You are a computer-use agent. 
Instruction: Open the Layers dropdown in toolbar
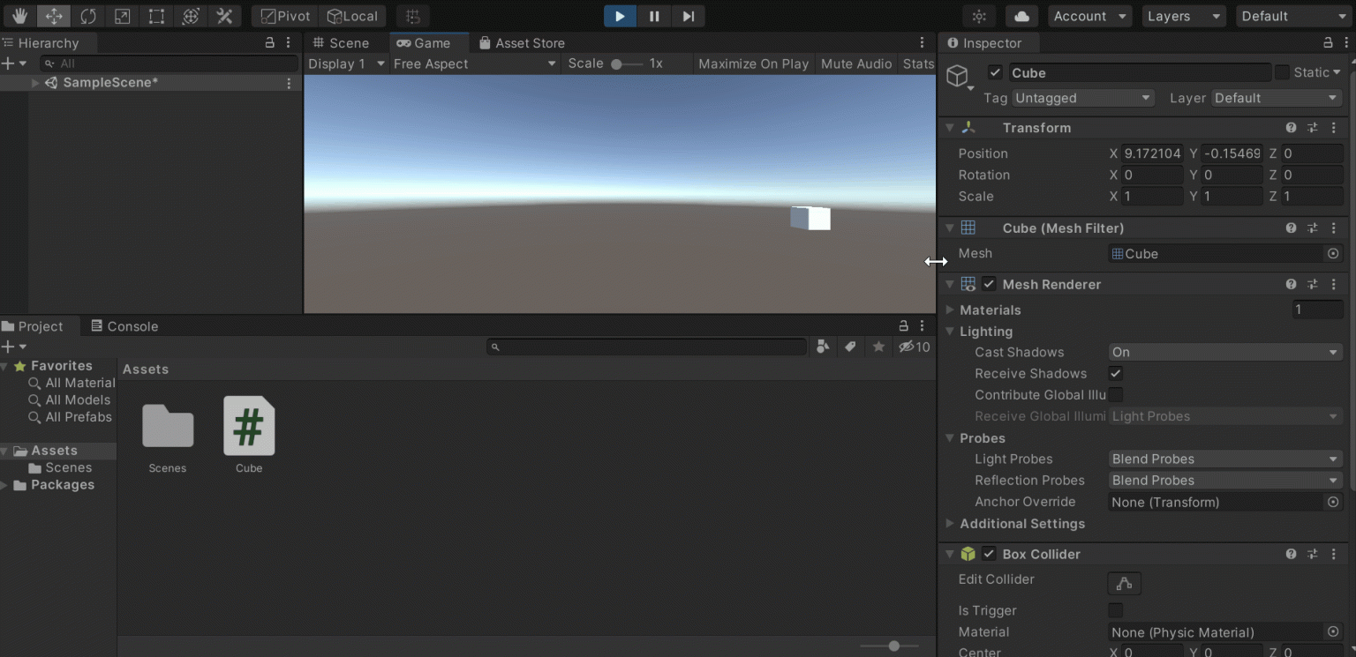coord(1183,16)
